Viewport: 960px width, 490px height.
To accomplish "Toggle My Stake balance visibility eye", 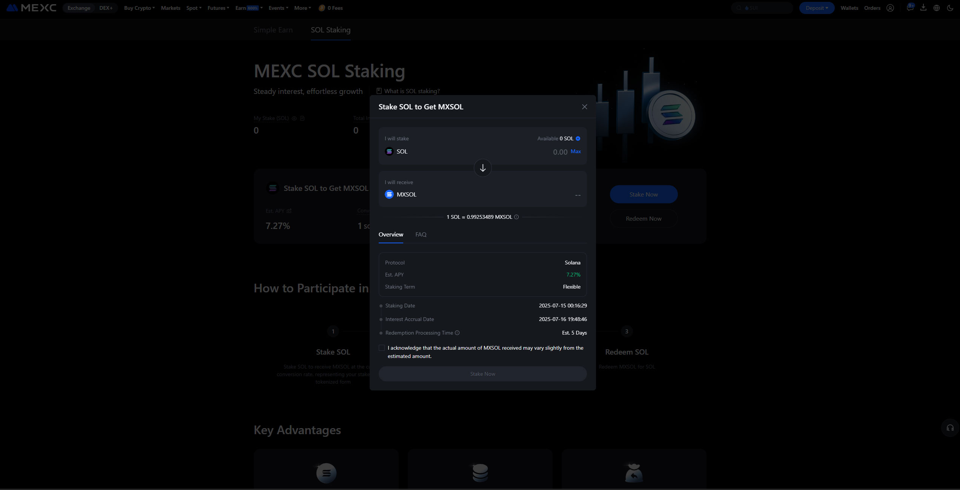I will tap(294, 118).
